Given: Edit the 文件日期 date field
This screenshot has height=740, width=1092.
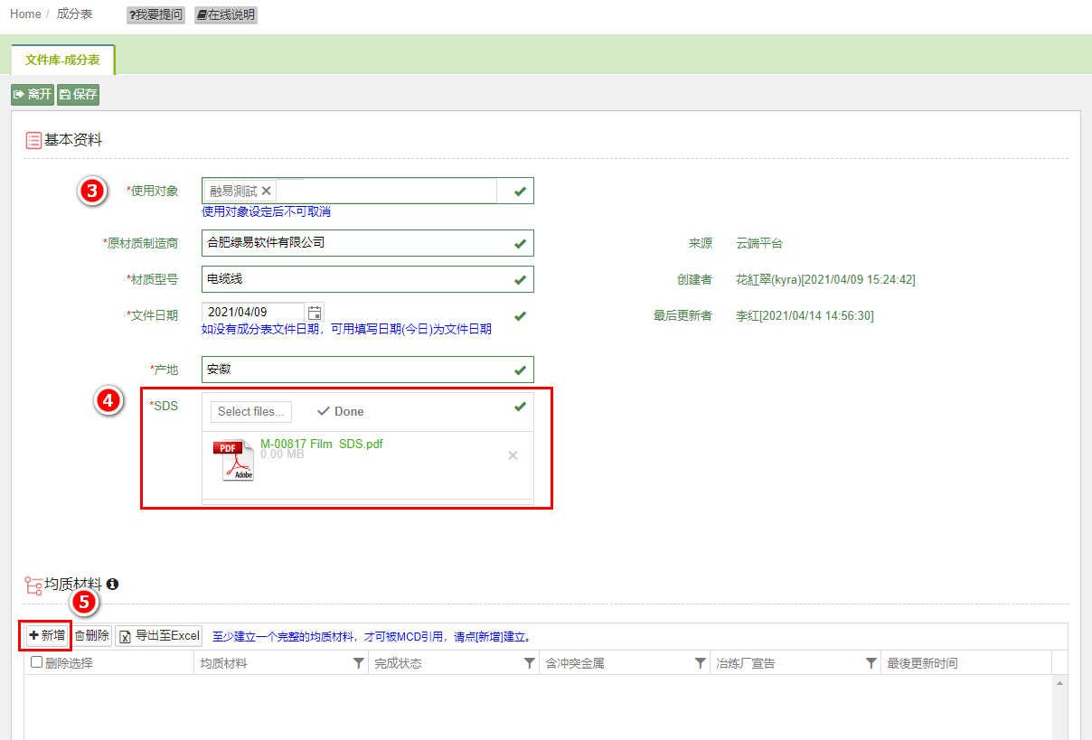Looking at the screenshot, I should 254,313.
